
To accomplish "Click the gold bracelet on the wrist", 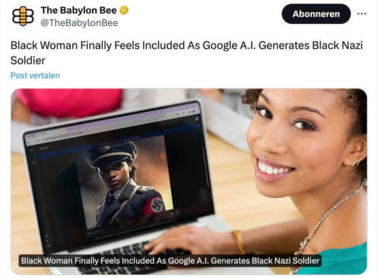I will point(238,242).
